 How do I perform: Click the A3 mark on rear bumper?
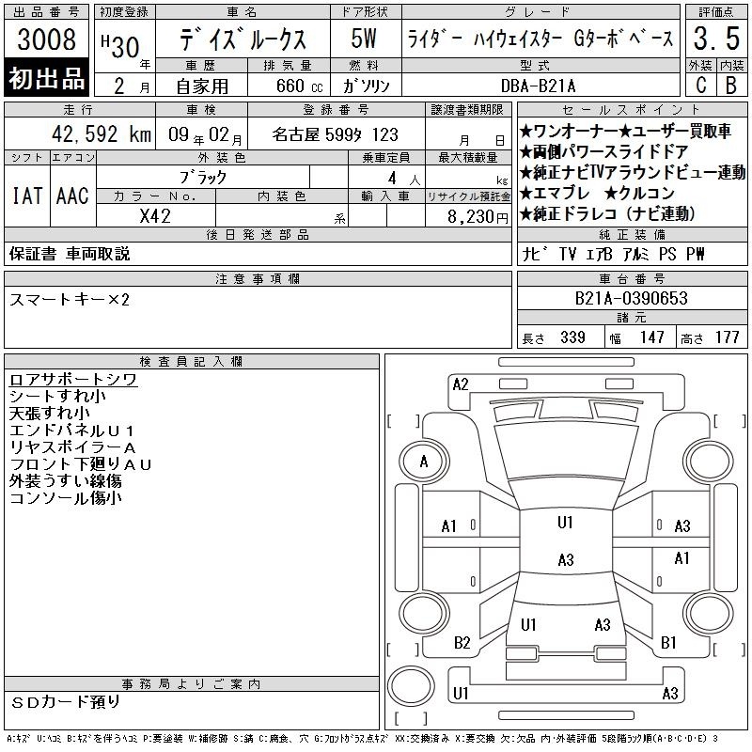pyautogui.click(x=670, y=694)
